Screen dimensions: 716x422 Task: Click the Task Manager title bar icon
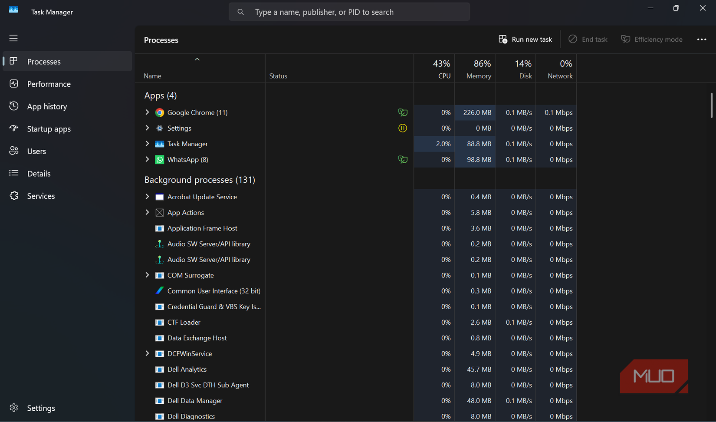pyautogui.click(x=13, y=9)
